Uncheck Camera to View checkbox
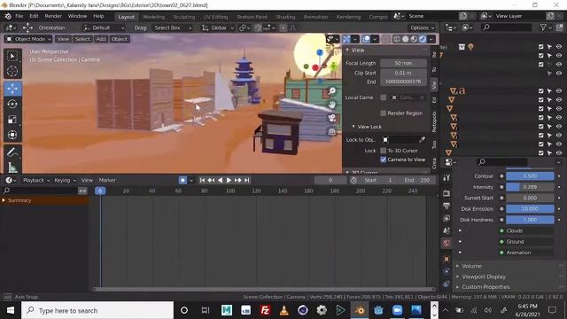 click(x=384, y=159)
